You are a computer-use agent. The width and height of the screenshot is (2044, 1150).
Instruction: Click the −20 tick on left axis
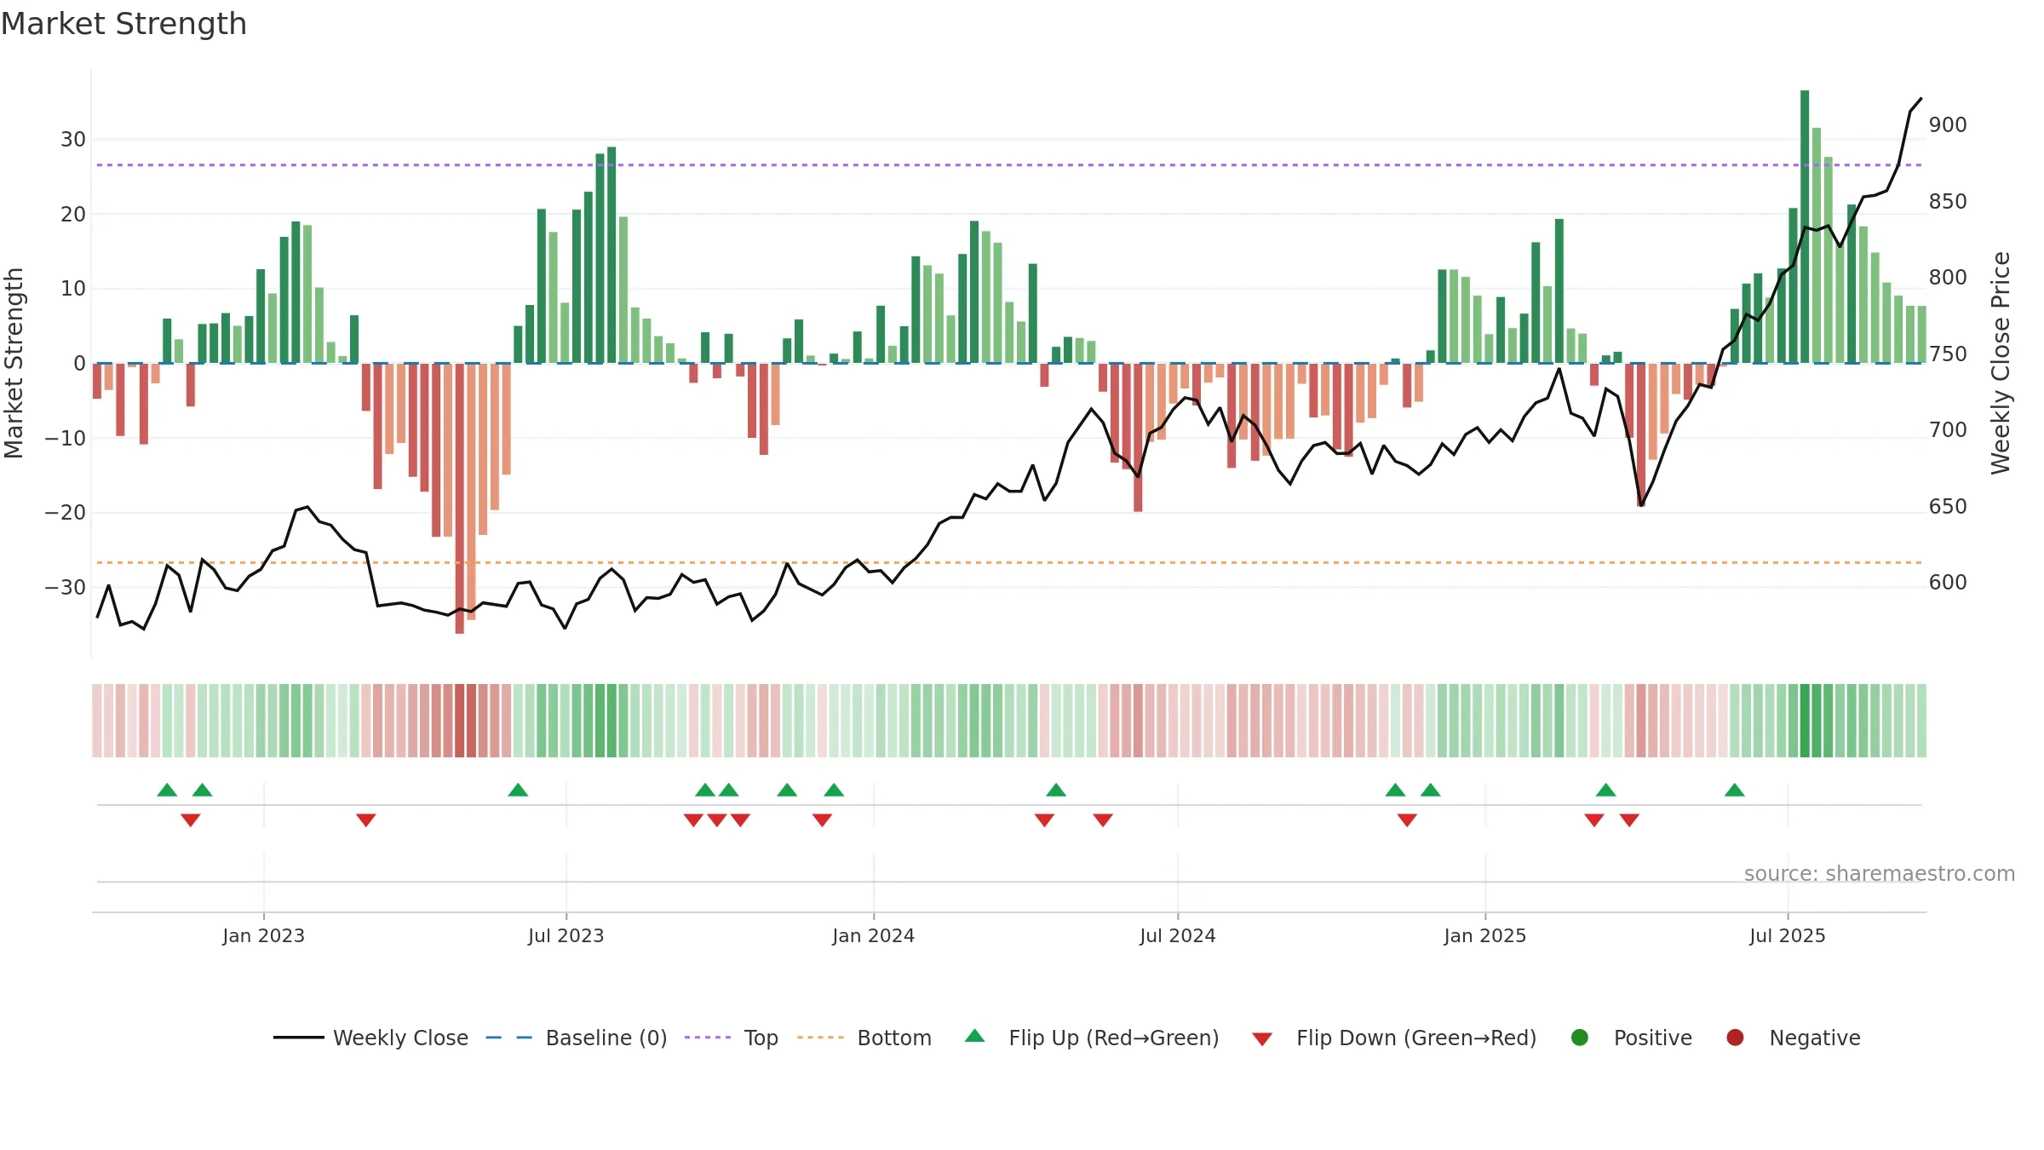[x=66, y=512]
